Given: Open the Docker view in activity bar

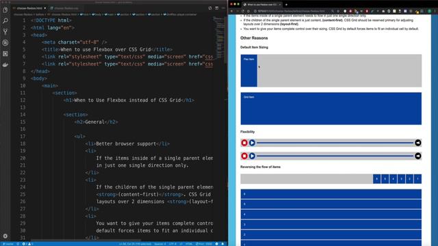Looking at the screenshot, I should coord(5,65).
